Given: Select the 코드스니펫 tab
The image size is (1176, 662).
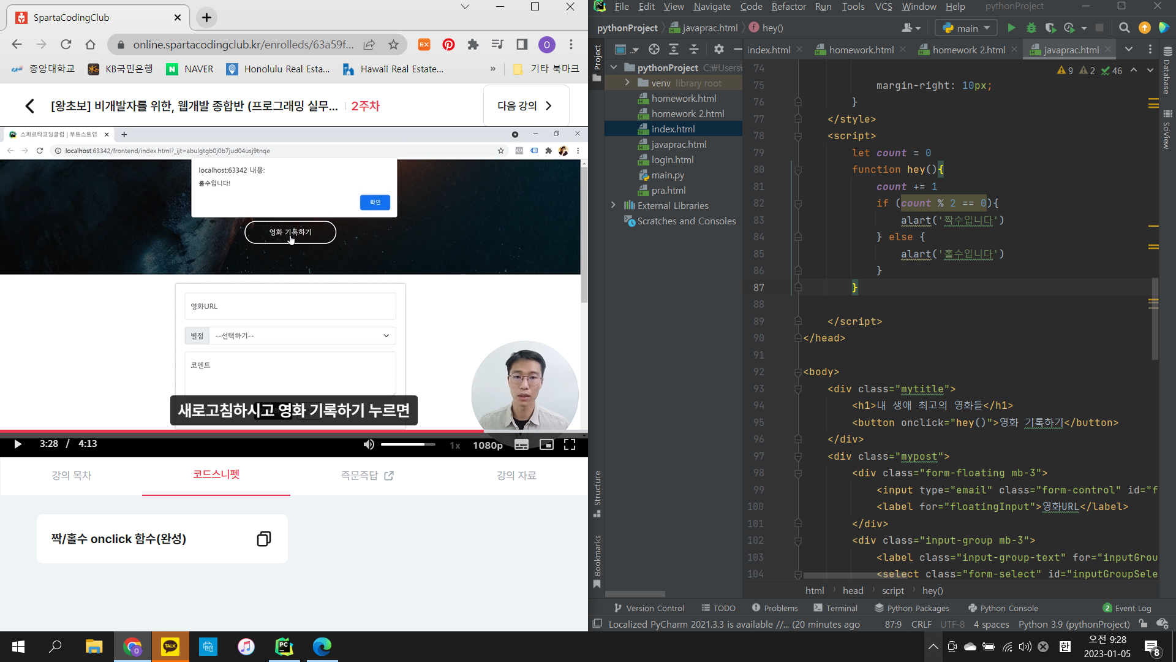Looking at the screenshot, I should [216, 474].
